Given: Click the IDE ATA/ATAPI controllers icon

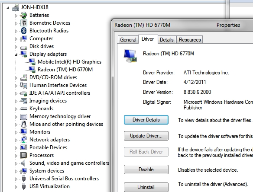Looking at the screenshot, I should pyautogui.click(x=24, y=93).
